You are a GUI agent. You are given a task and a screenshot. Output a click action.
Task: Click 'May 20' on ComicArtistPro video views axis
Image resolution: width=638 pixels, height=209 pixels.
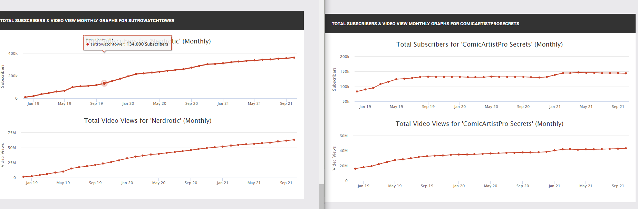pos(491,186)
